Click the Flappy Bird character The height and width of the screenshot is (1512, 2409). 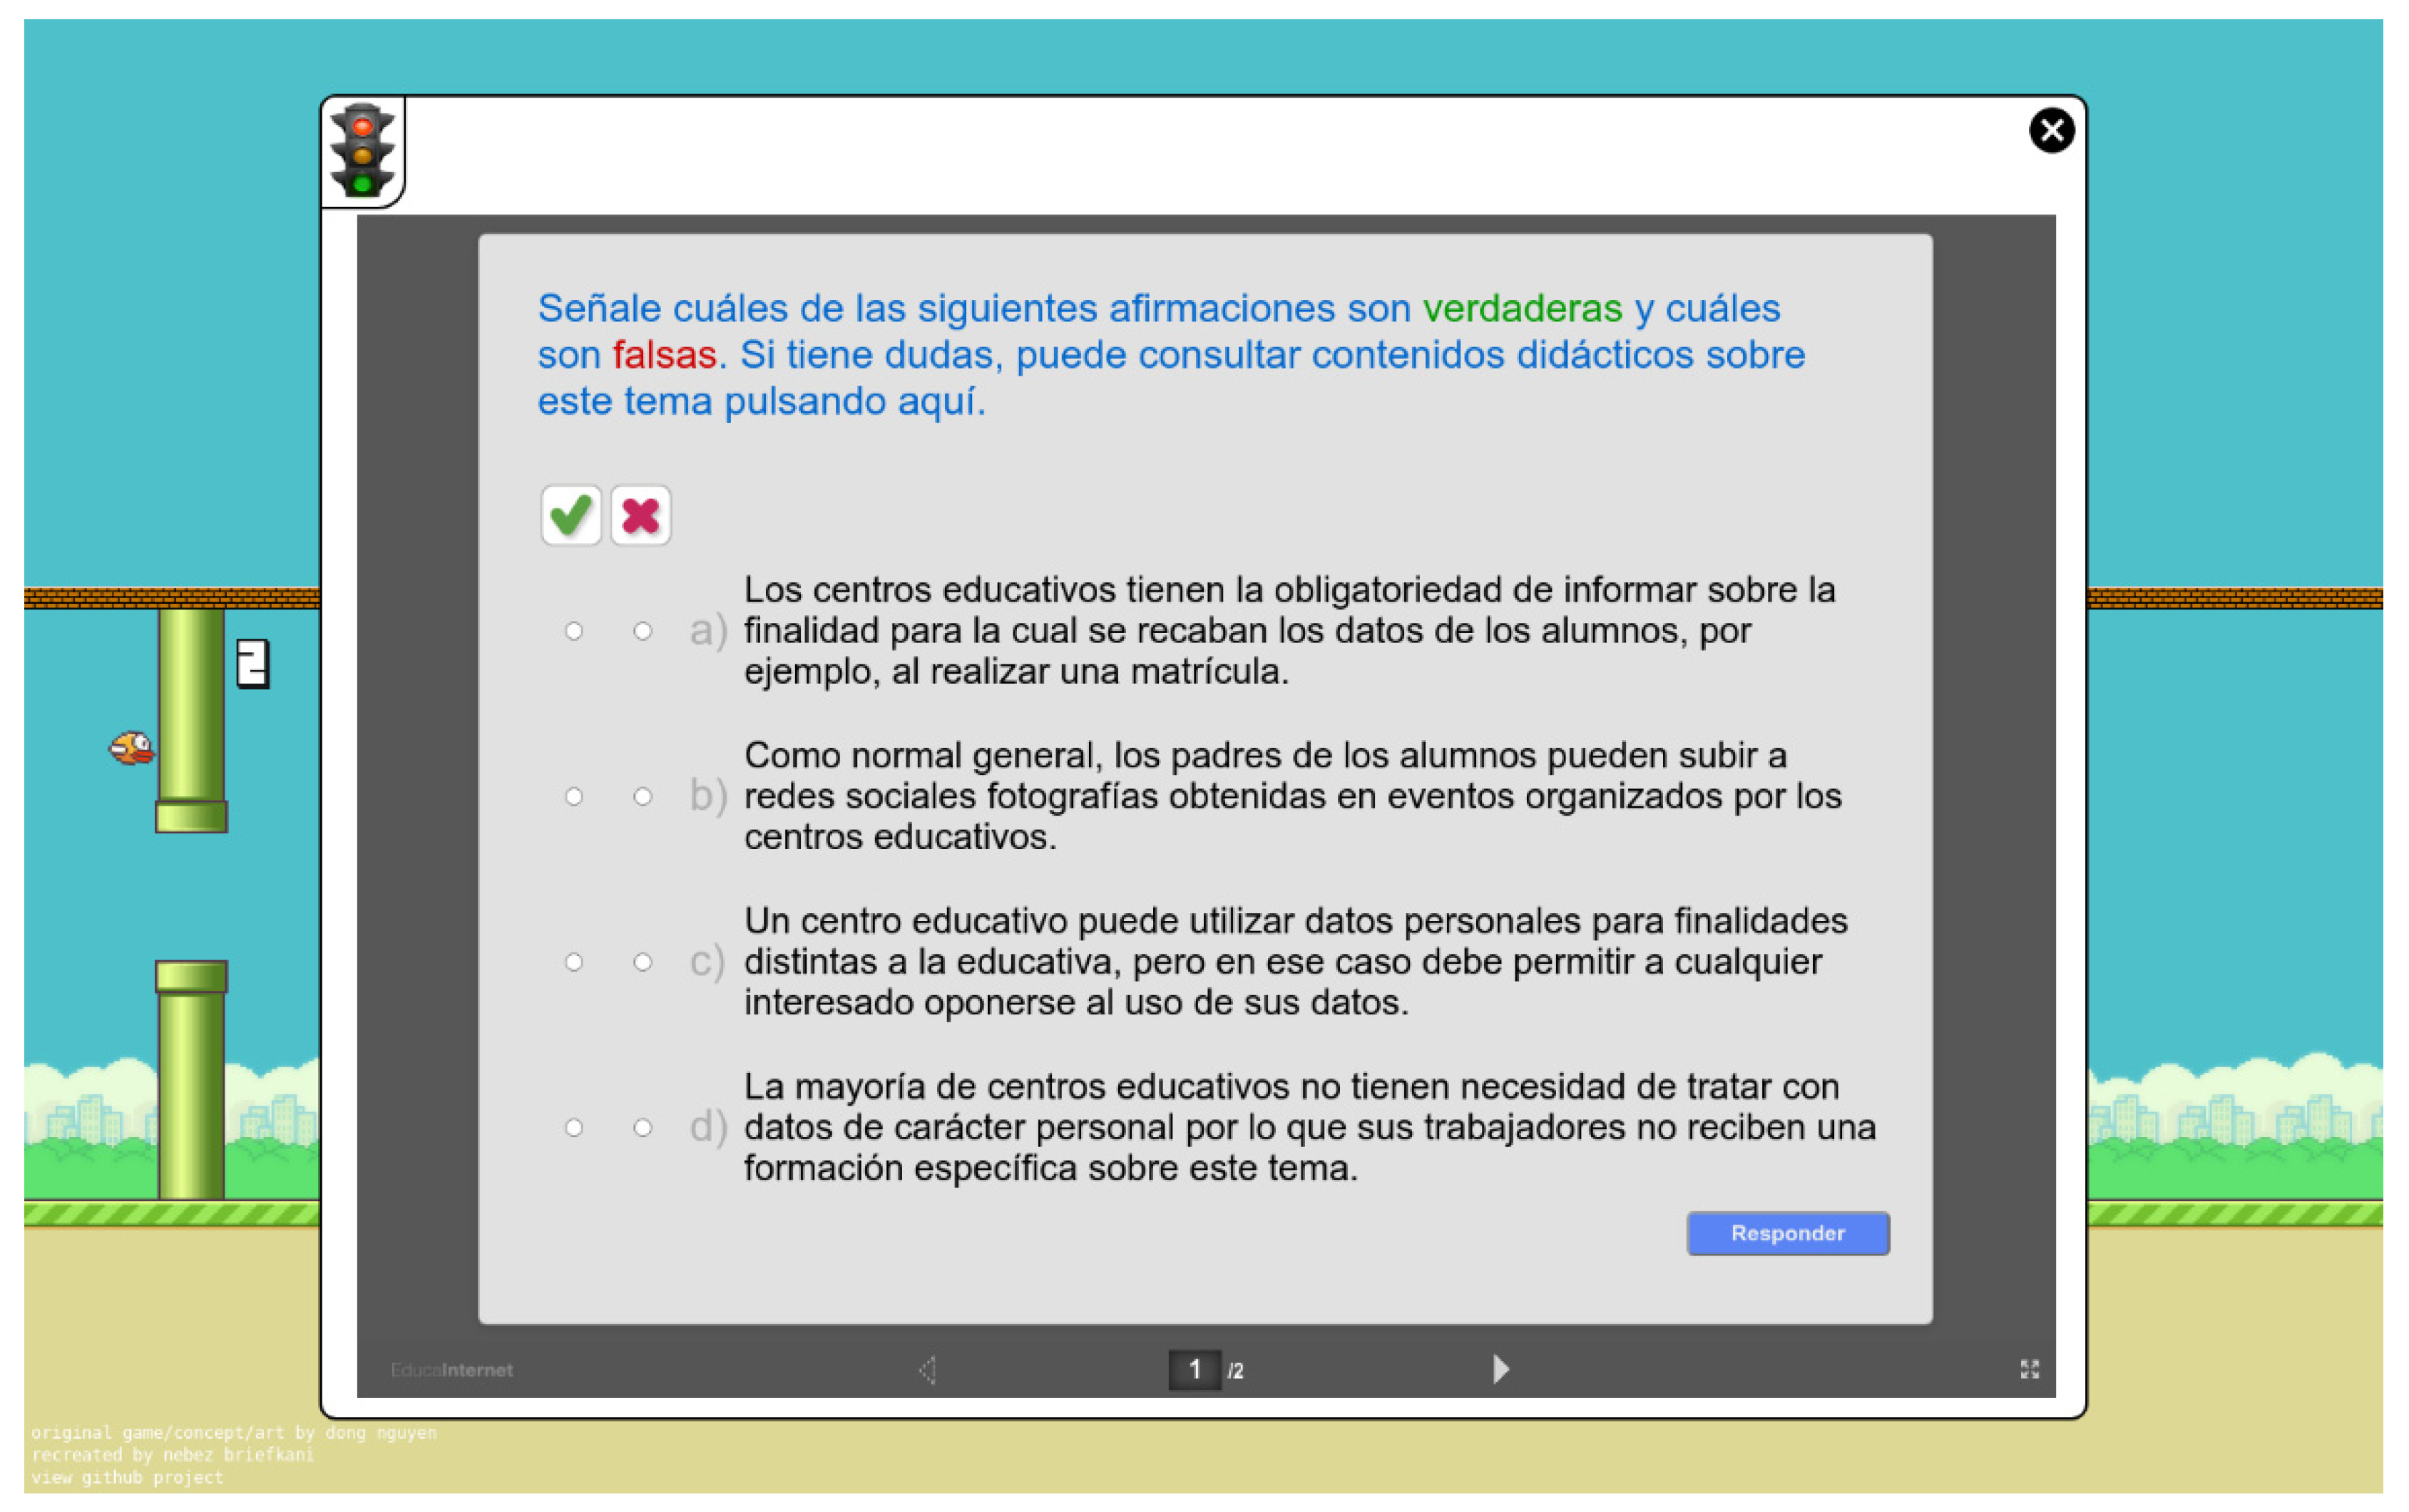point(131,747)
